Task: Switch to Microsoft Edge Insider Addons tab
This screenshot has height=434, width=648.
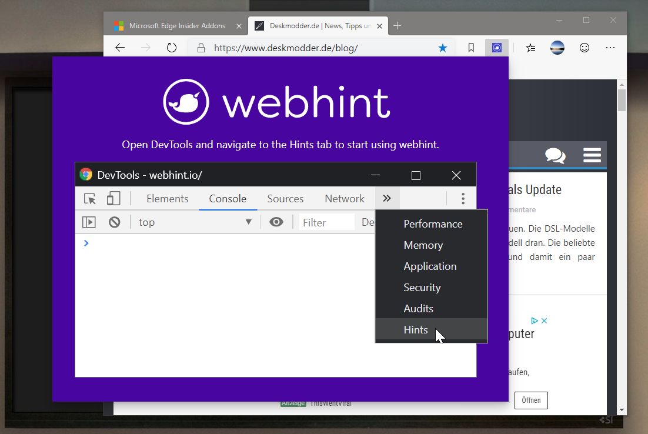Action: pos(176,26)
